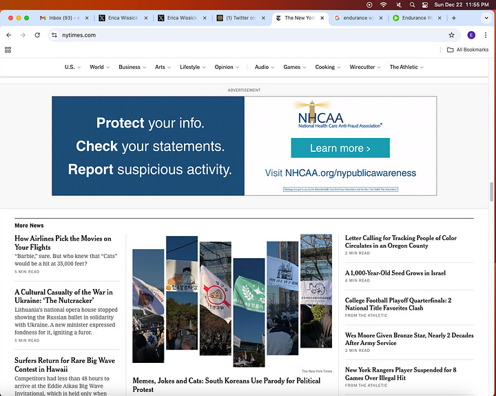Close the Google endurance tab

click(x=381, y=18)
